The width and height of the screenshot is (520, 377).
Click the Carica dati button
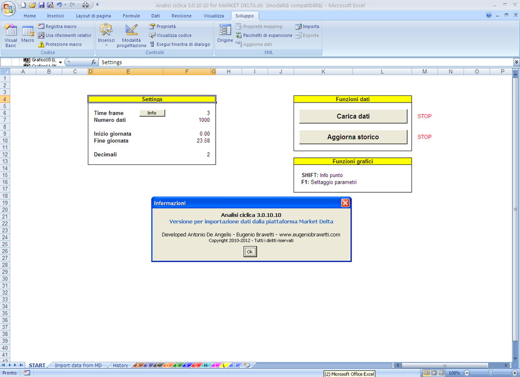click(x=353, y=116)
